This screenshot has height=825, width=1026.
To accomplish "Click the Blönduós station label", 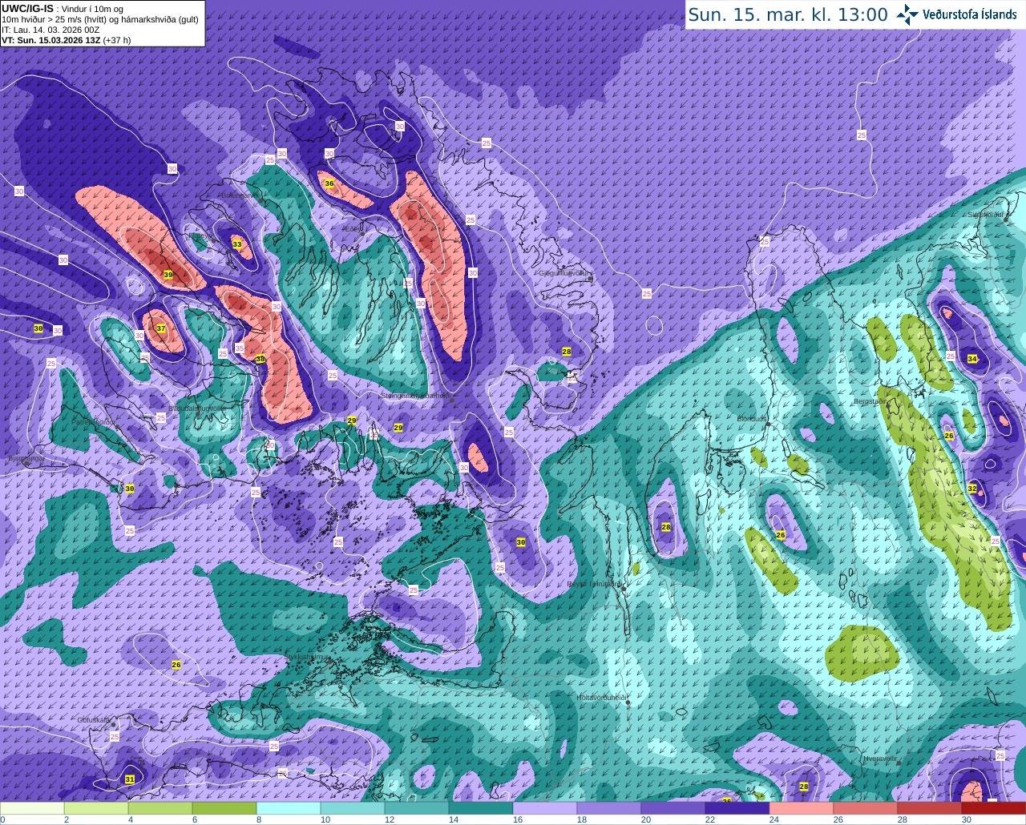I will 752,418.
